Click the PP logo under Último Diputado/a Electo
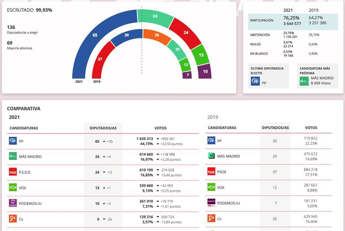345x231 pixels. click(255, 81)
